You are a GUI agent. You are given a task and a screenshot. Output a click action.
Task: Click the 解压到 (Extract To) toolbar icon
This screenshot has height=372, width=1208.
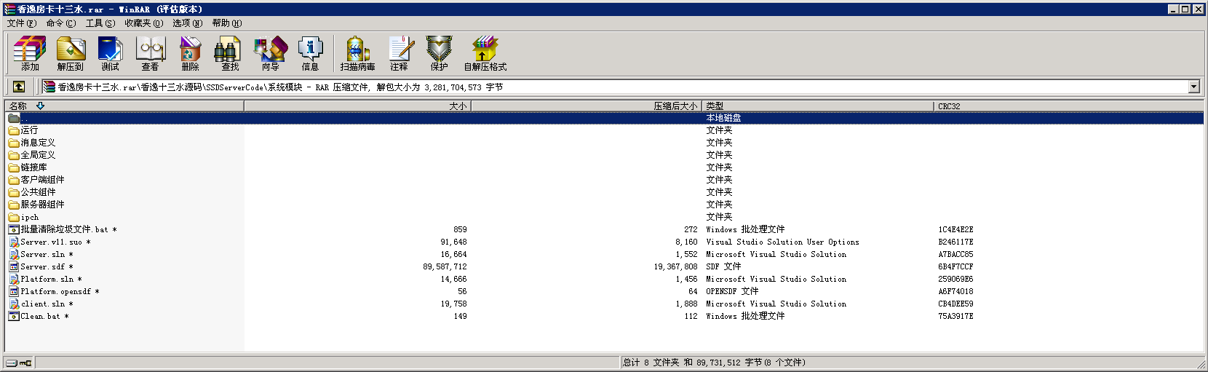71,54
